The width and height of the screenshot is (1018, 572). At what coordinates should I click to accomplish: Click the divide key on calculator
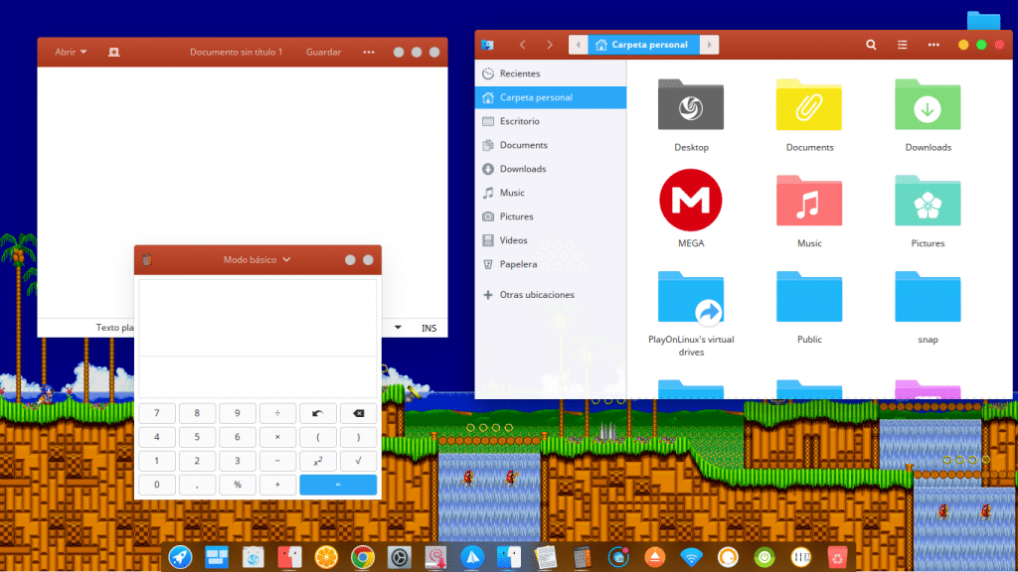coord(277,413)
